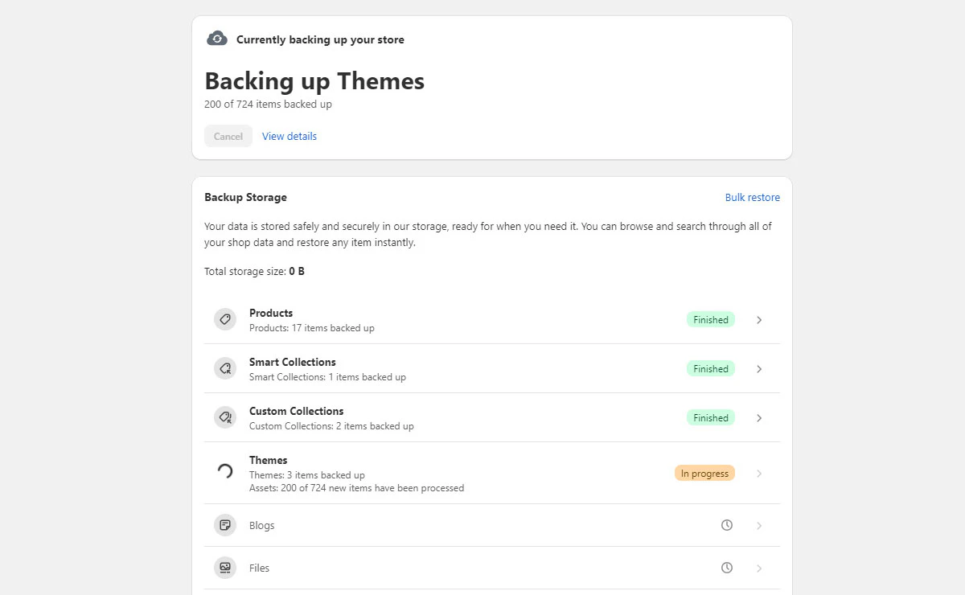The height and width of the screenshot is (595, 965).
Task: Toggle the Finished status badge on Products
Action: (710, 319)
